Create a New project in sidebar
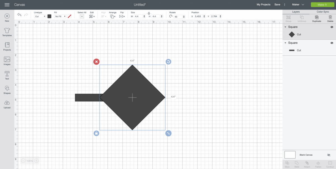336x169 pixels. [x=7, y=18]
